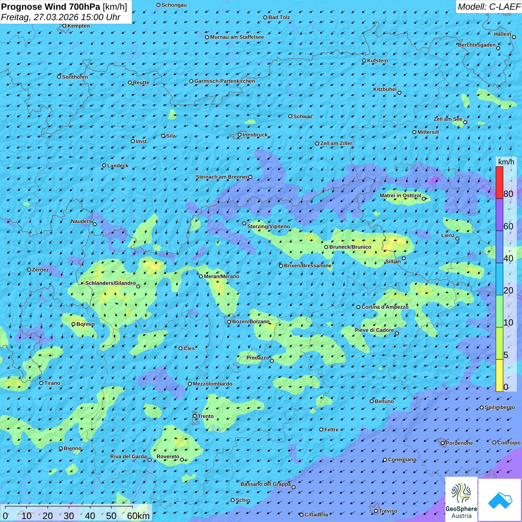Click the Kitzbühel location marker
Screen dimensions: 522x522
(x=399, y=93)
